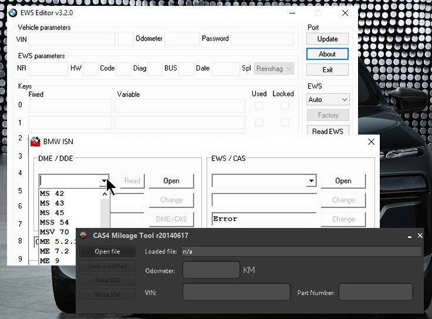Screen dimensions: 432x319
Task: Click the DME / DDE Open button
Action: 171,181
